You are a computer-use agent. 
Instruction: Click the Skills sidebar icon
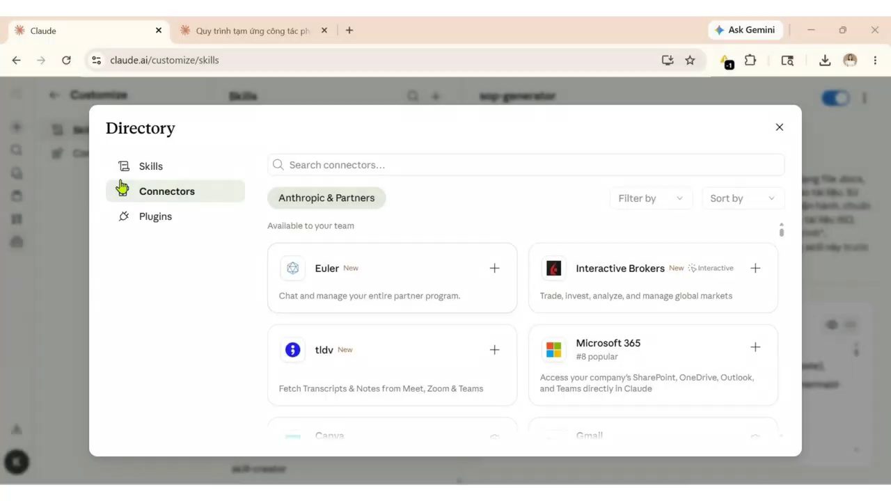(x=124, y=166)
